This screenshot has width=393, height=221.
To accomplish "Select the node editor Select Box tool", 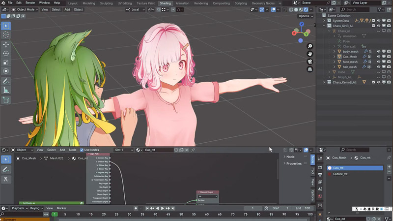I will (6, 159).
